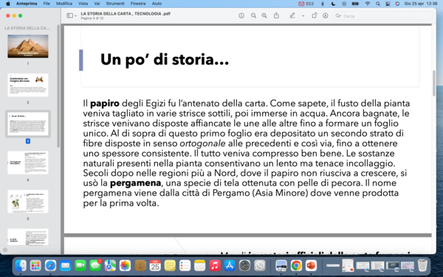The height and width of the screenshot is (277, 443).
Task: Open the Vai menu
Action: tap(97, 4)
